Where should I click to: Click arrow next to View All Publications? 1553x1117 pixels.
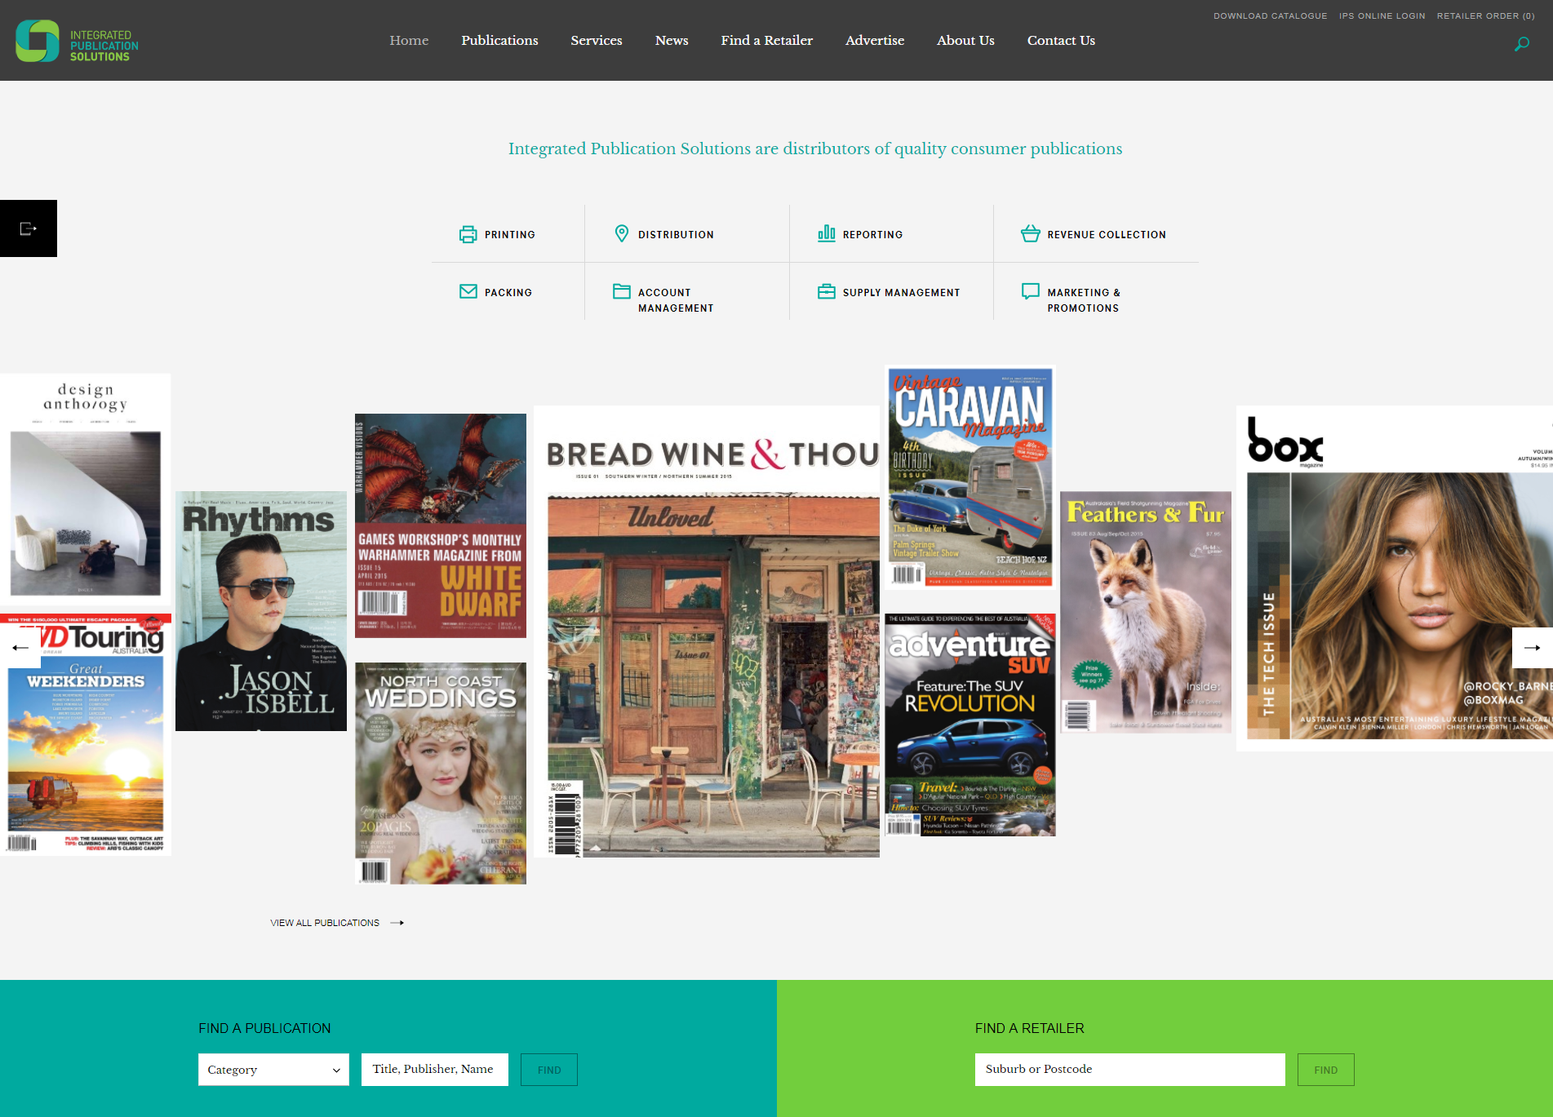click(x=397, y=923)
